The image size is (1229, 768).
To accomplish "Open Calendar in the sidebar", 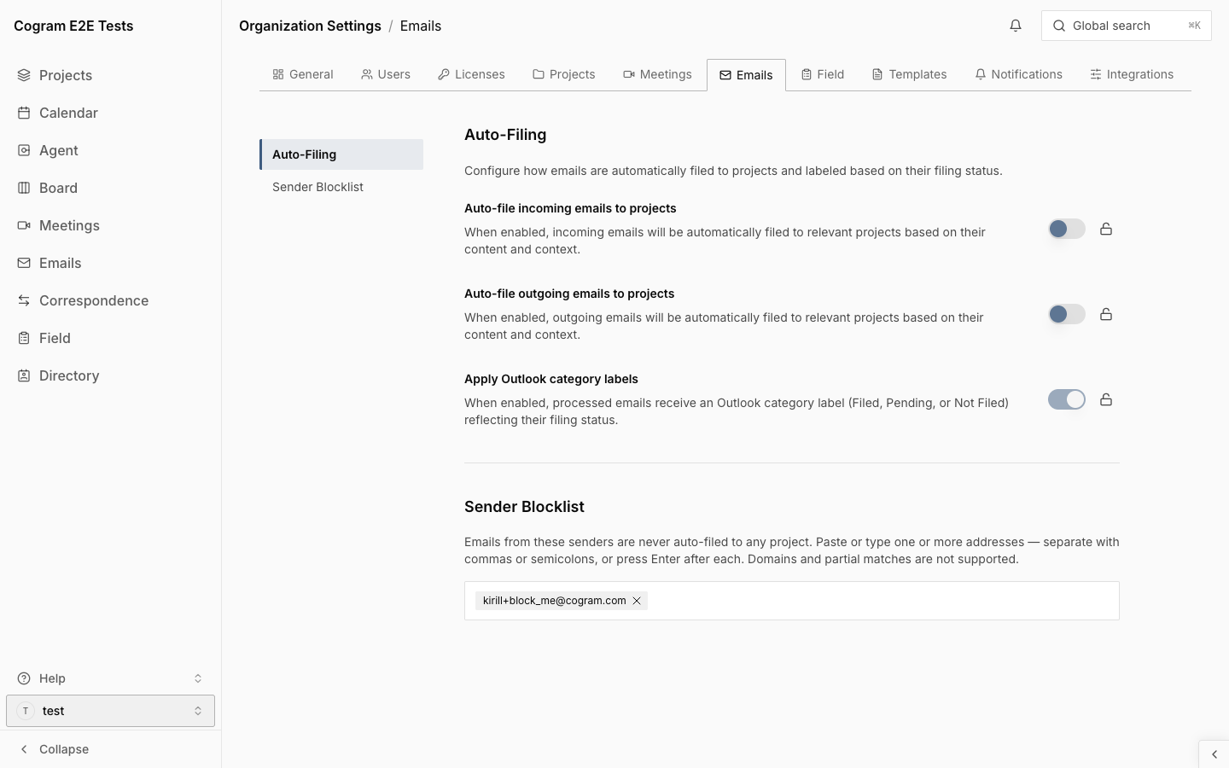I will (x=111, y=113).
